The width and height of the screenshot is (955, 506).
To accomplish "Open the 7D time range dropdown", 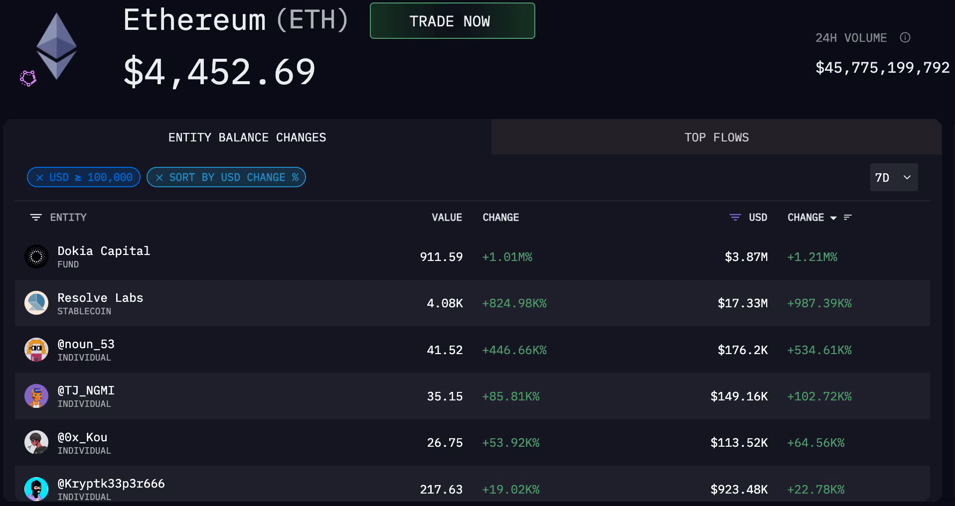I will coord(894,177).
